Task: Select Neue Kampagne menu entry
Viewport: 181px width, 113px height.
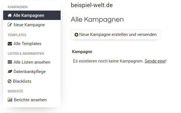Action: [32, 25]
